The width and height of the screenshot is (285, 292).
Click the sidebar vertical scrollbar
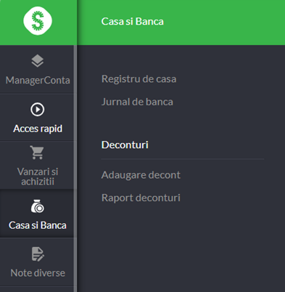tap(75, 169)
